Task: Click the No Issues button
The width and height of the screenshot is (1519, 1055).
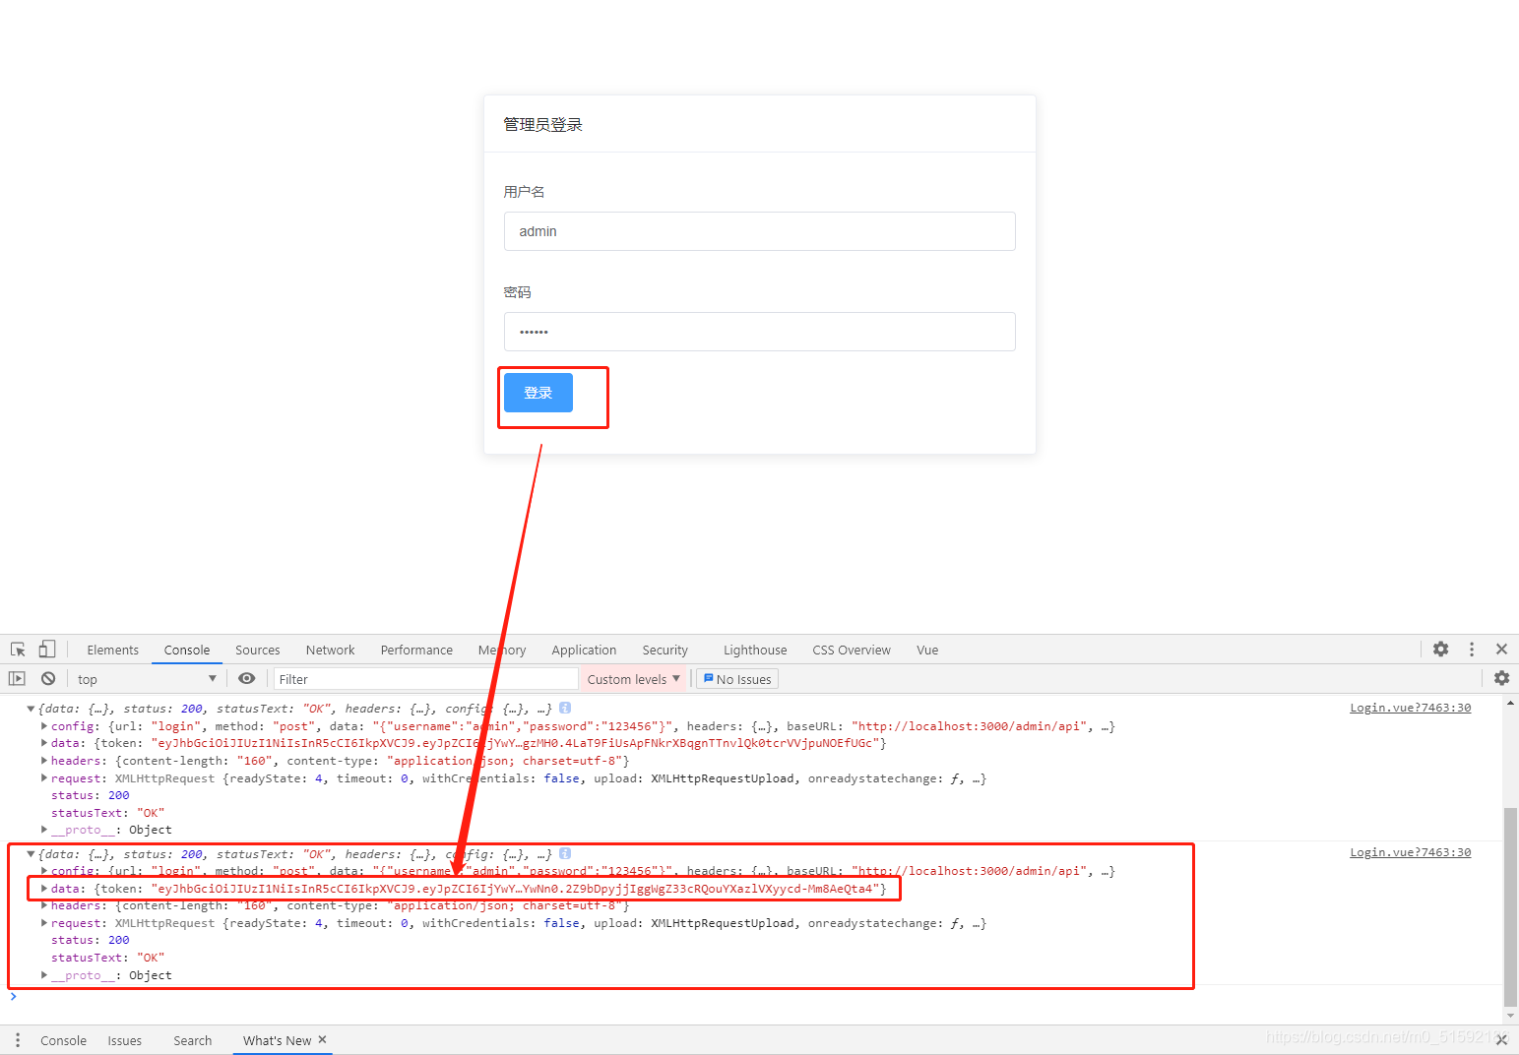Action: click(x=737, y=679)
